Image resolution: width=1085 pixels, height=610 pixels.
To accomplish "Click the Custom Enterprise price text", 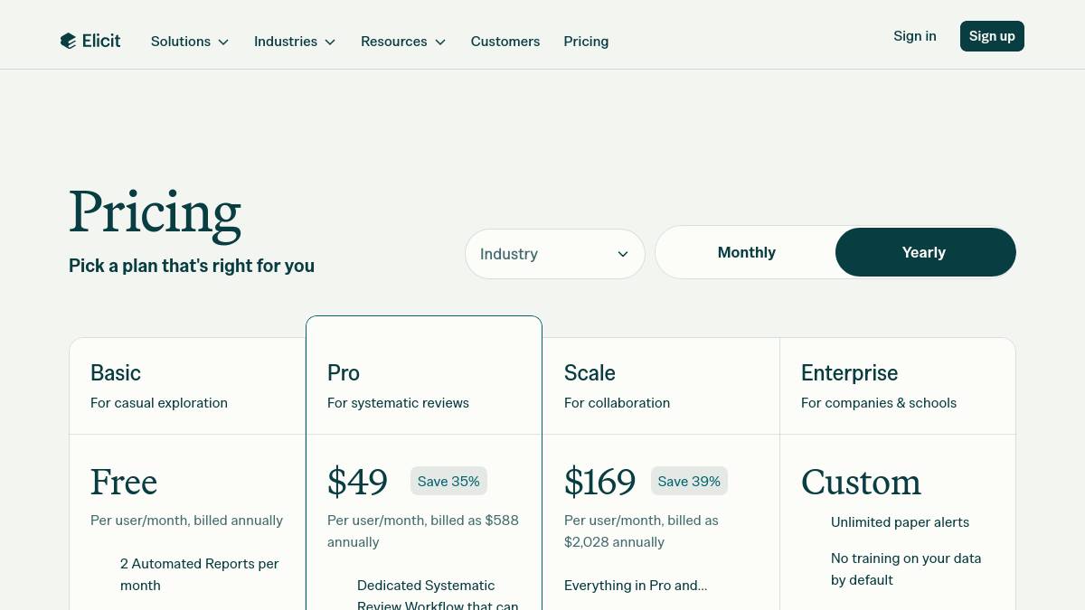I will [861, 483].
